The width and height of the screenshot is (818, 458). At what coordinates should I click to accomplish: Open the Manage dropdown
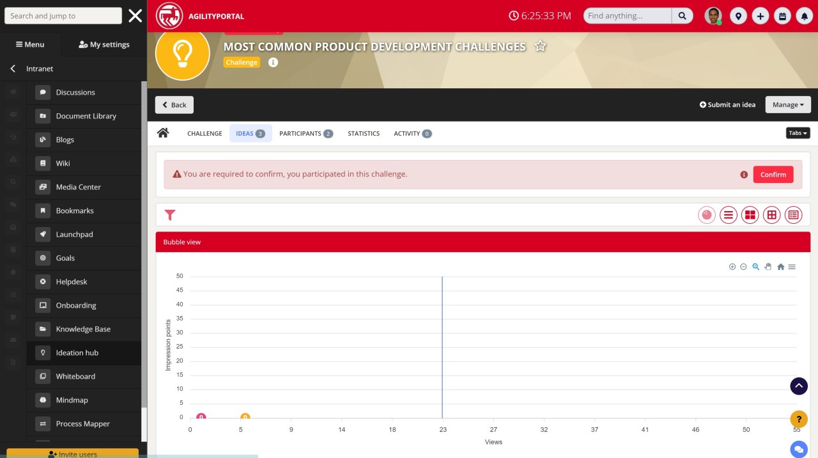788,105
